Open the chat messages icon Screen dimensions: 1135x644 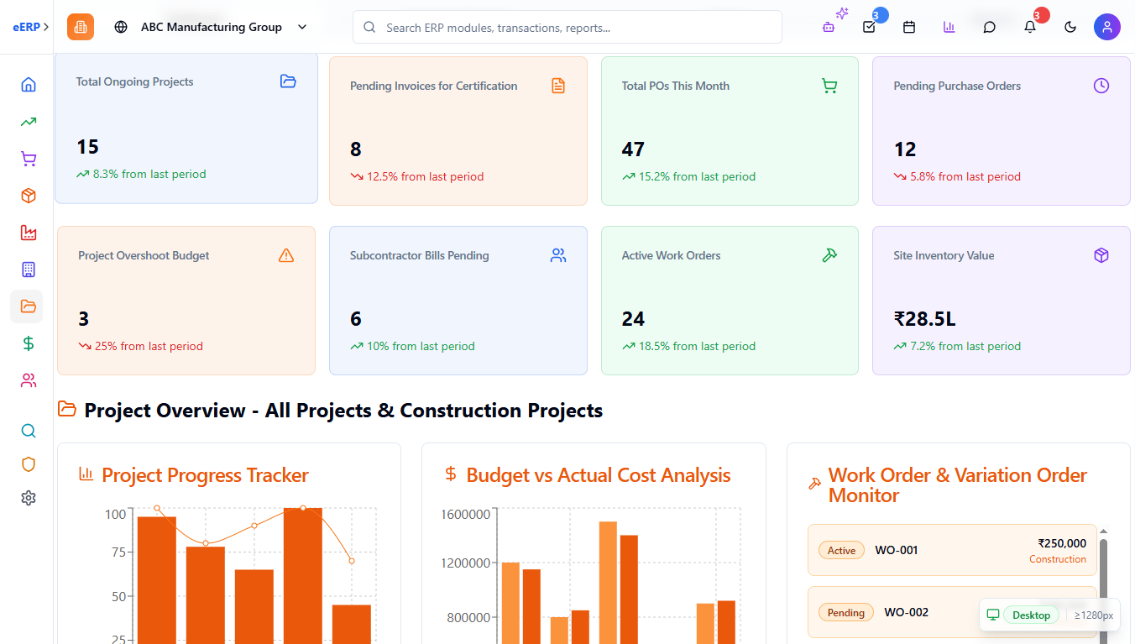coord(990,27)
